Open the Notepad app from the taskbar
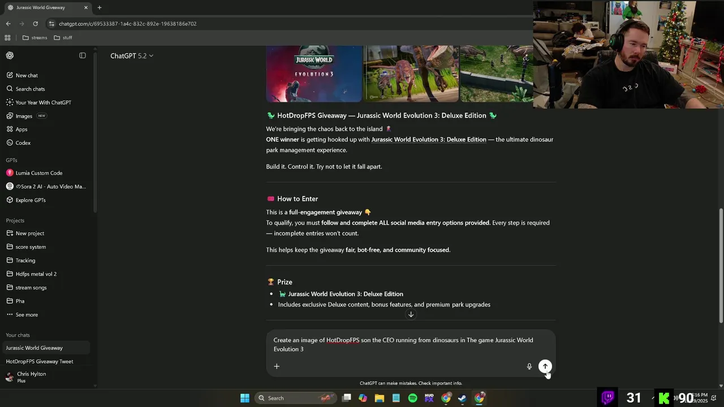724x407 pixels. click(396, 398)
